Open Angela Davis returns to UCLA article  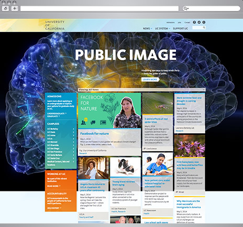[93, 187]
